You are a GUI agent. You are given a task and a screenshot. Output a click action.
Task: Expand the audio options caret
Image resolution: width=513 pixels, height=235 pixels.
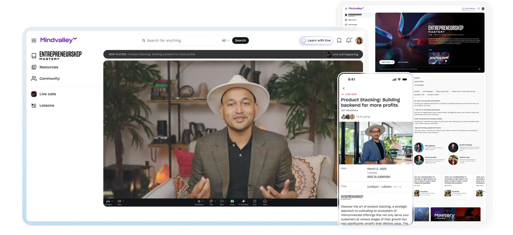tap(112, 201)
